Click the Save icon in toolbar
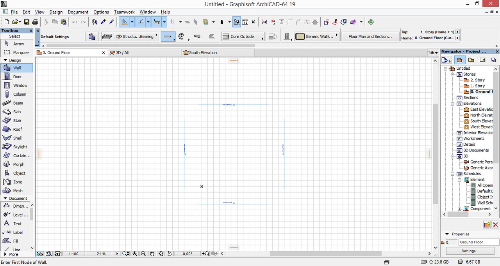 tap(27, 22)
